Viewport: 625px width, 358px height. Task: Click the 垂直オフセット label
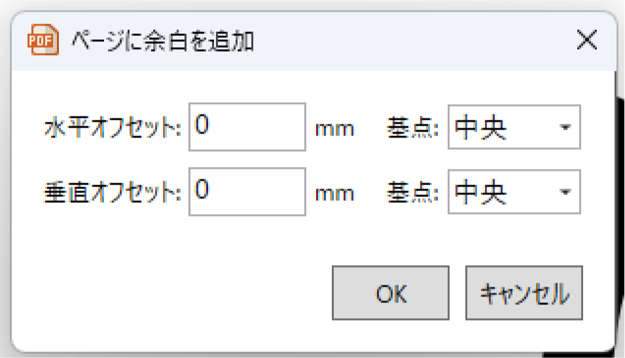113,193
